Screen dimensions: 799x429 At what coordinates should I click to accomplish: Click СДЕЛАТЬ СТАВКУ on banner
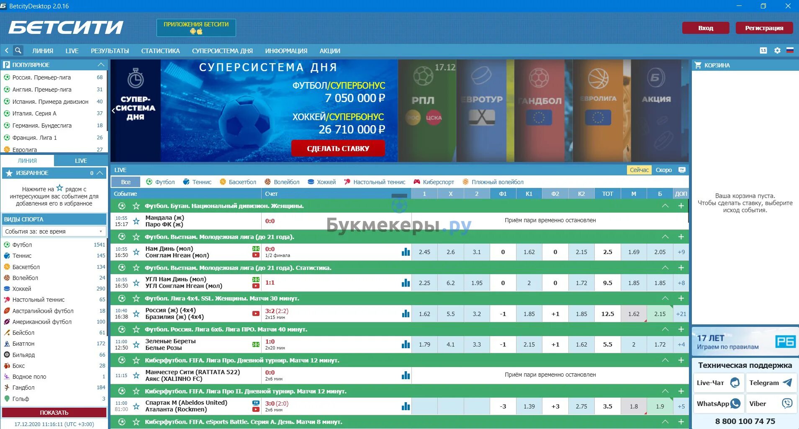[338, 148]
